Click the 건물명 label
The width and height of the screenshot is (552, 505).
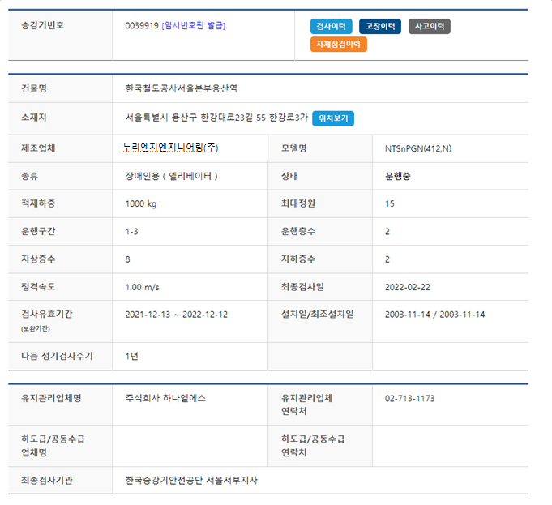pyautogui.click(x=34, y=88)
